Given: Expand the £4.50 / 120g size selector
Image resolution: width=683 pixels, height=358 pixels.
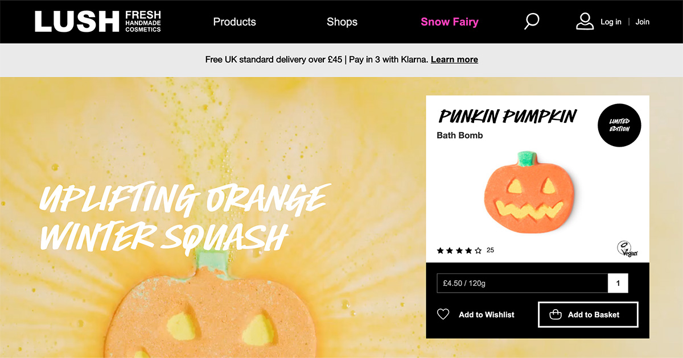Looking at the screenshot, I should [522, 284].
